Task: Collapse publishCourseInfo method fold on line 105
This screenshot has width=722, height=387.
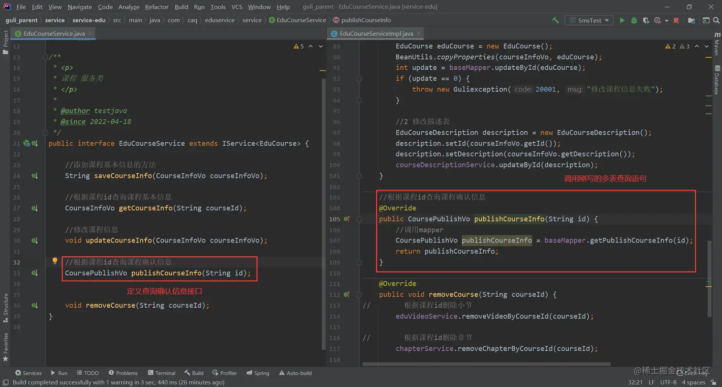Action: click(x=360, y=219)
